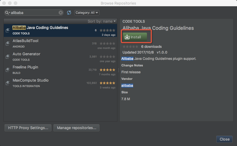Click the alibaba vendor link
This screenshot has height=146, width=237.
[127, 86]
